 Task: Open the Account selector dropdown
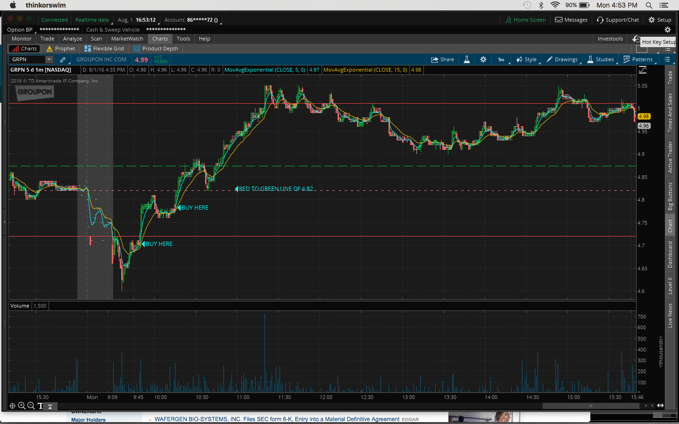[x=191, y=20]
